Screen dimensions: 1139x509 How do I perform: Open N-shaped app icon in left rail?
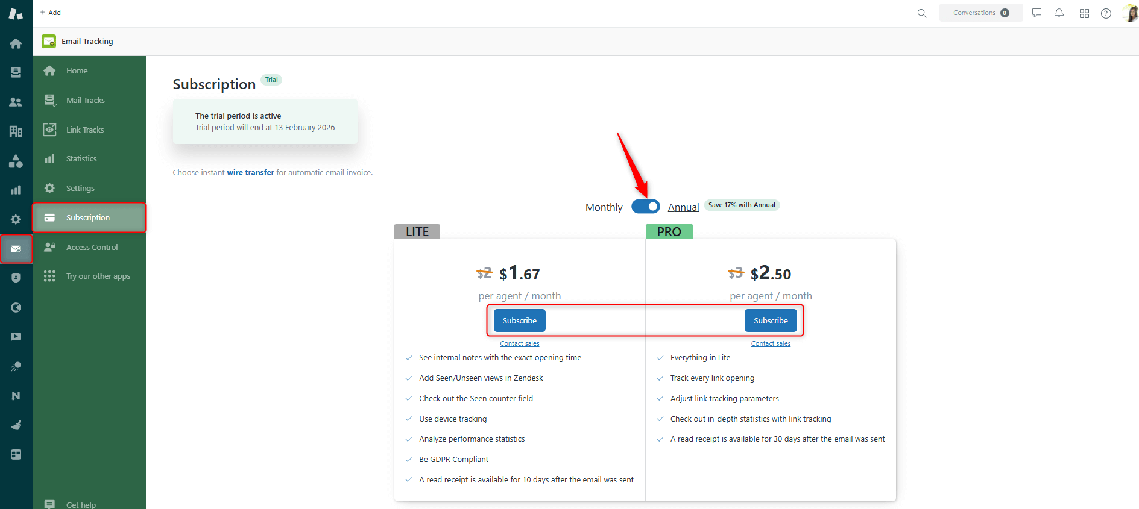(16, 396)
